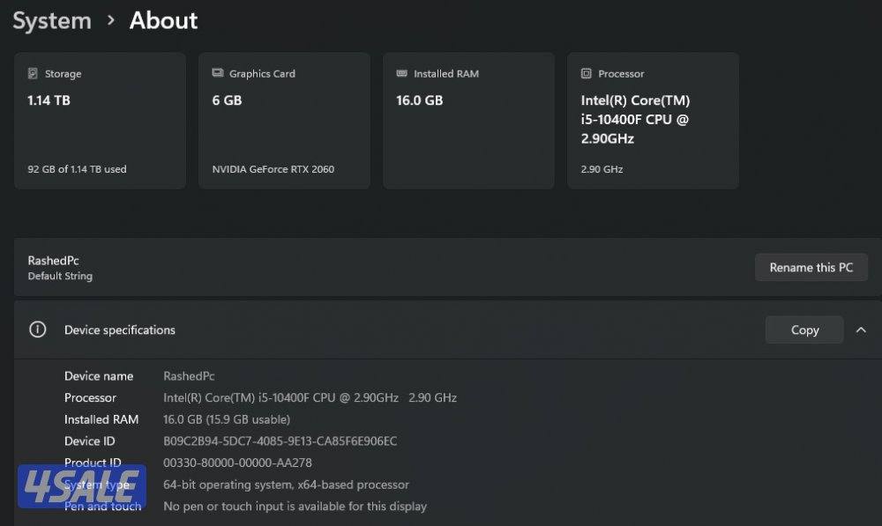Copy the device specifications
The height and width of the screenshot is (526, 882).
click(x=804, y=330)
